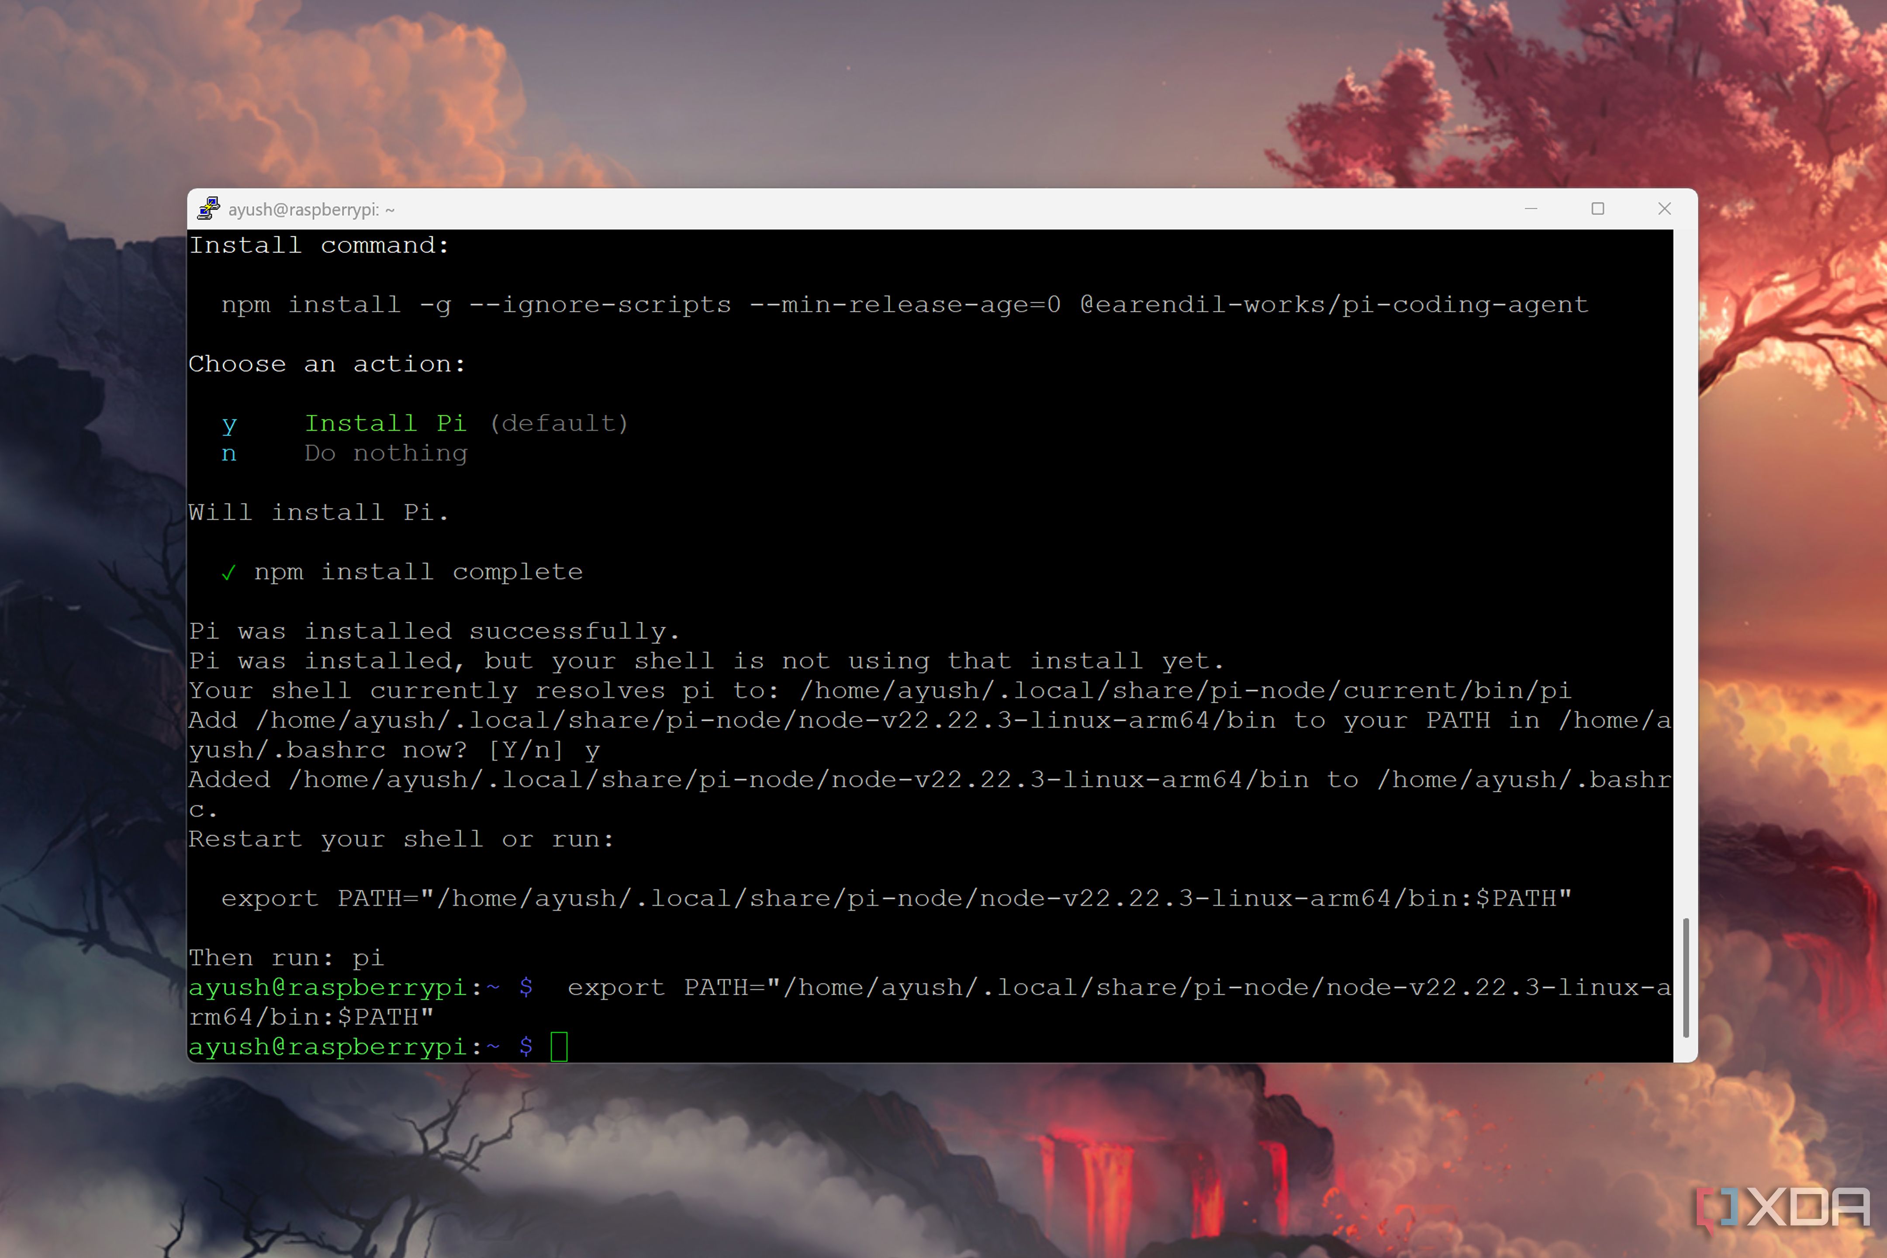This screenshot has width=1887, height=1258.
Task: Click the 'Do nothing' option text
Action: tap(386, 453)
